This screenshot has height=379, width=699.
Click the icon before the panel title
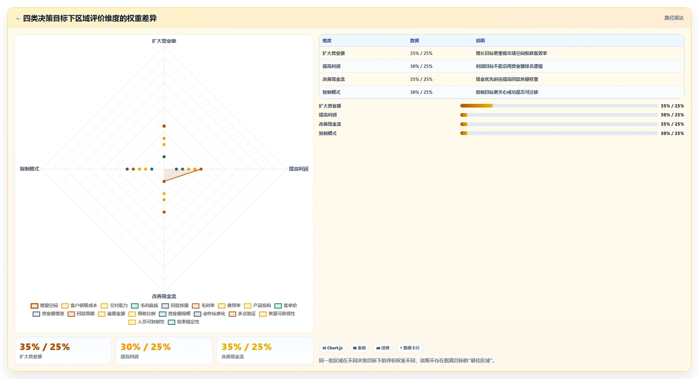17,19
